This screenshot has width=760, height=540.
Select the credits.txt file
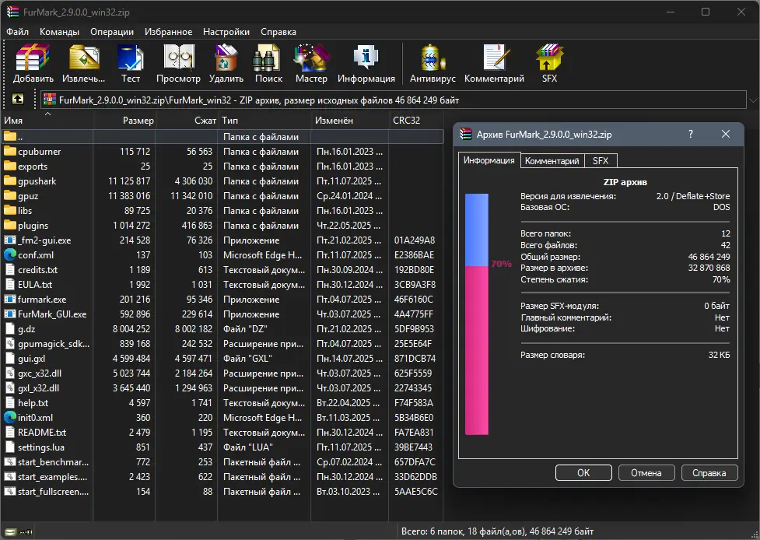pyautogui.click(x=222, y=269)
